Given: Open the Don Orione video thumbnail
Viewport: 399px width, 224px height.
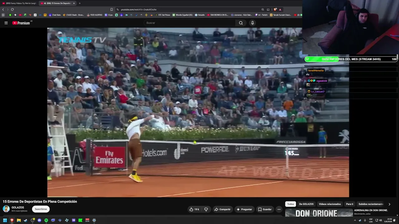Looking at the screenshot, I should coord(319,213).
